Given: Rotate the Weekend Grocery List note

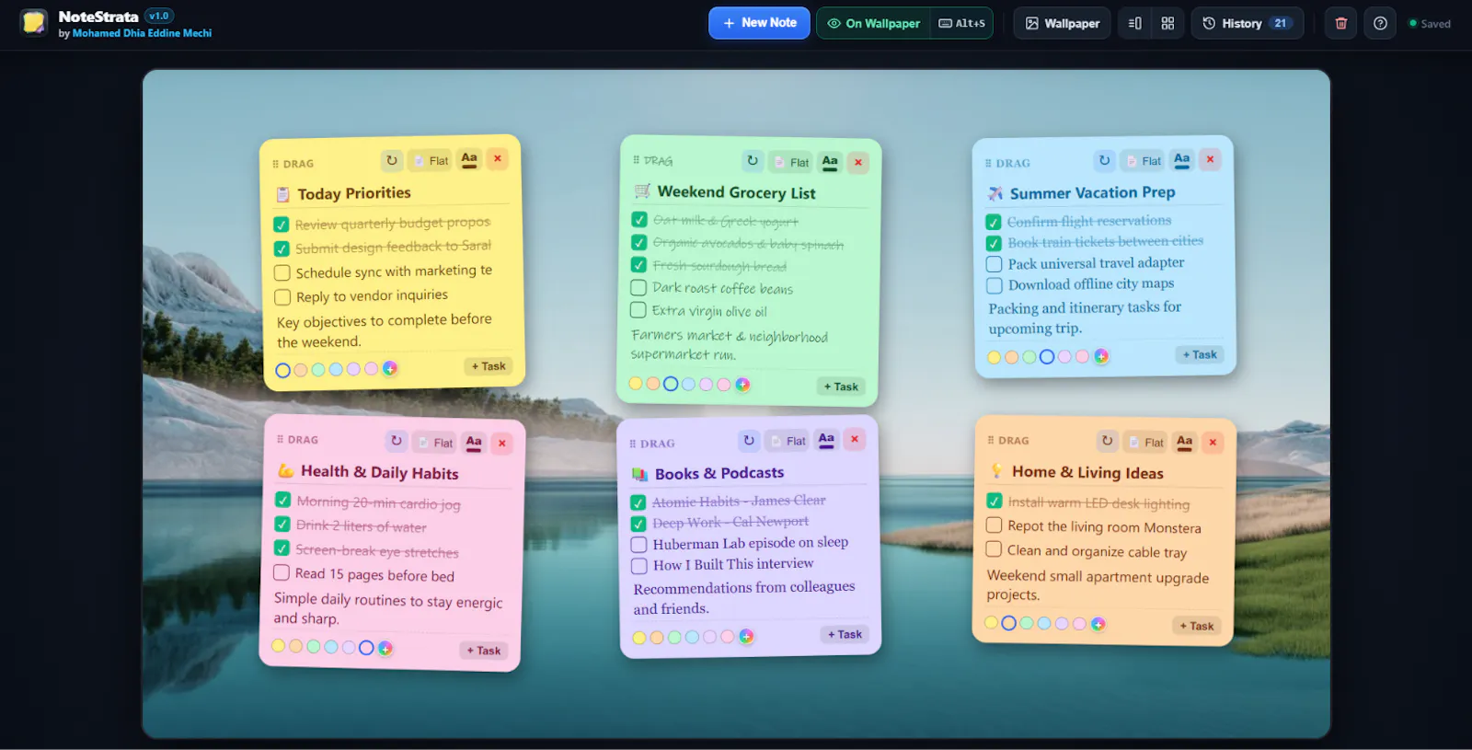Looking at the screenshot, I should coord(753,161).
